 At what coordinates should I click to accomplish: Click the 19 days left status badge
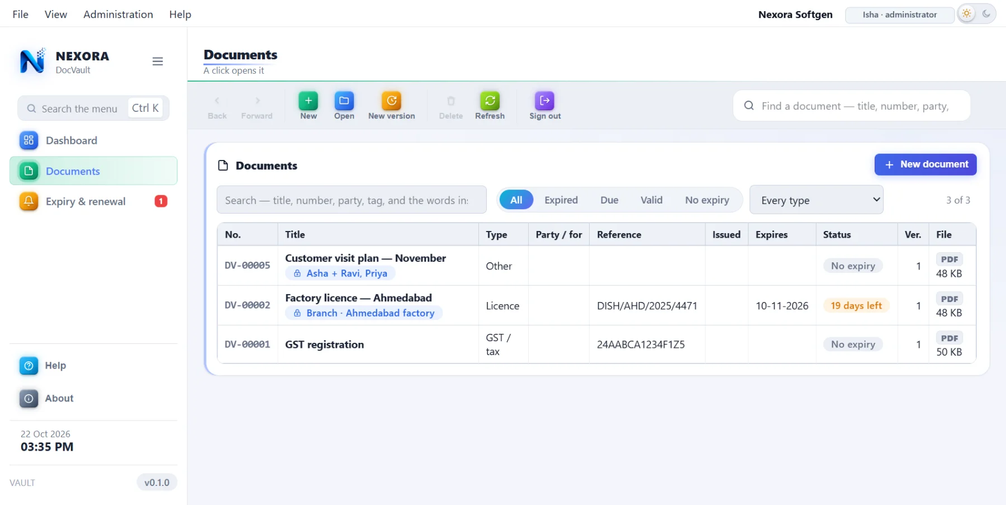(856, 305)
